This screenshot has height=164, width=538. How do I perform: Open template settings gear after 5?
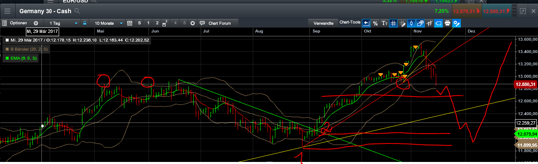click(192, 23)
